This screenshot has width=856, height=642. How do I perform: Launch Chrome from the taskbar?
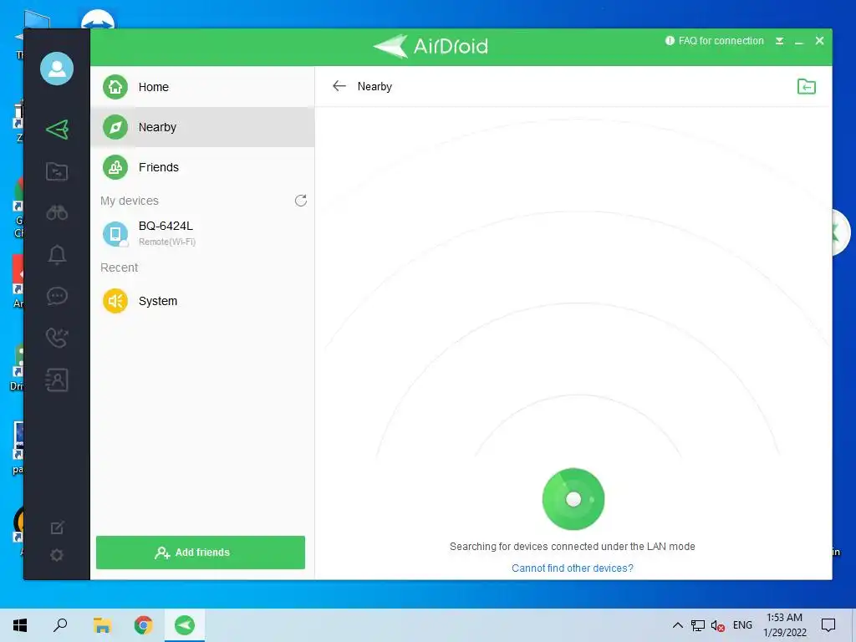144,625
